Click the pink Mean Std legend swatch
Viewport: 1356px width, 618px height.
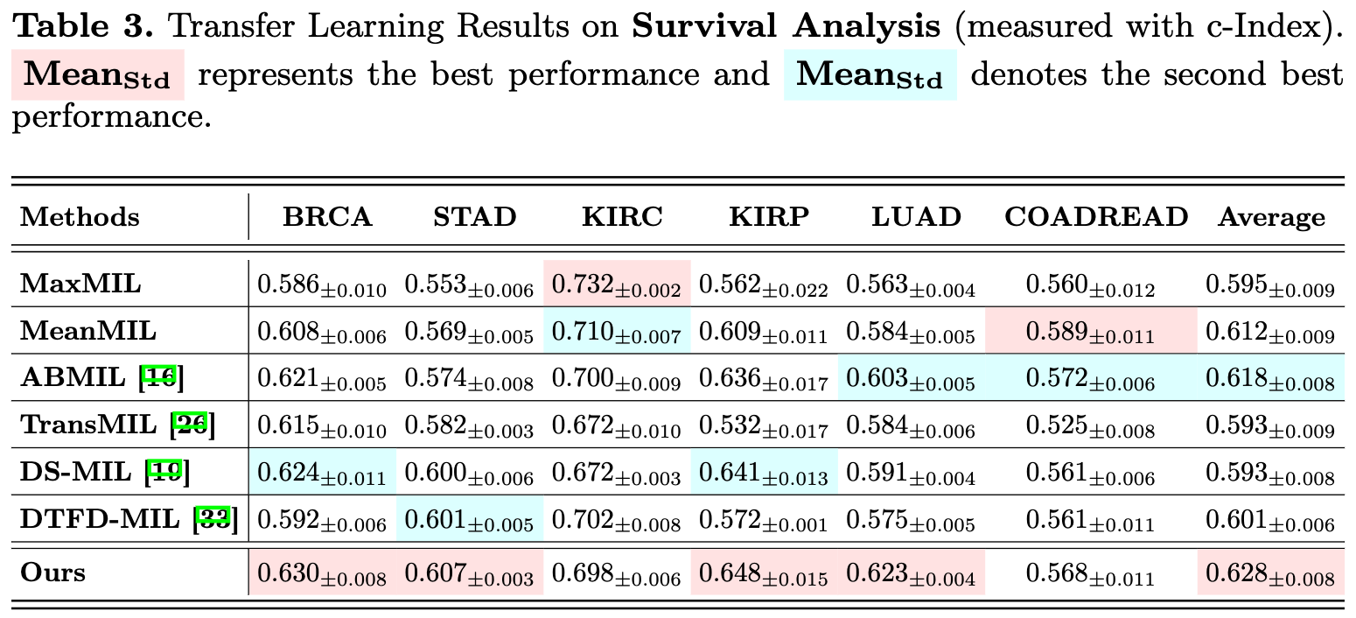click(x=98, y=75)
